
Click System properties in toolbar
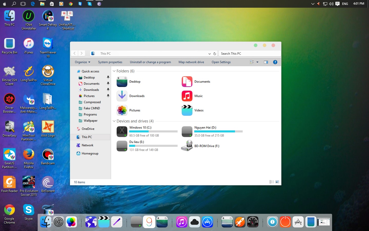(110, 62)
